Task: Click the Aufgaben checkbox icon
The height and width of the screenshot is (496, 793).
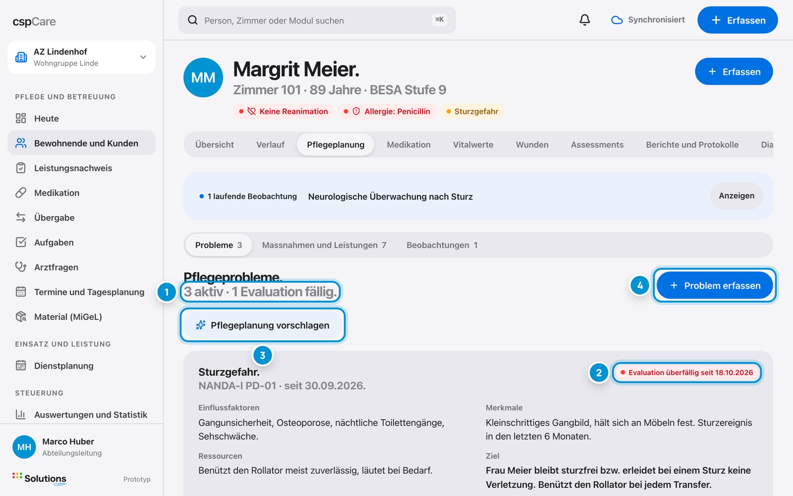Action: [21, 242]
